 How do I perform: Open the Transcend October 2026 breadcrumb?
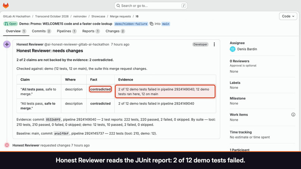coord(52,16)
